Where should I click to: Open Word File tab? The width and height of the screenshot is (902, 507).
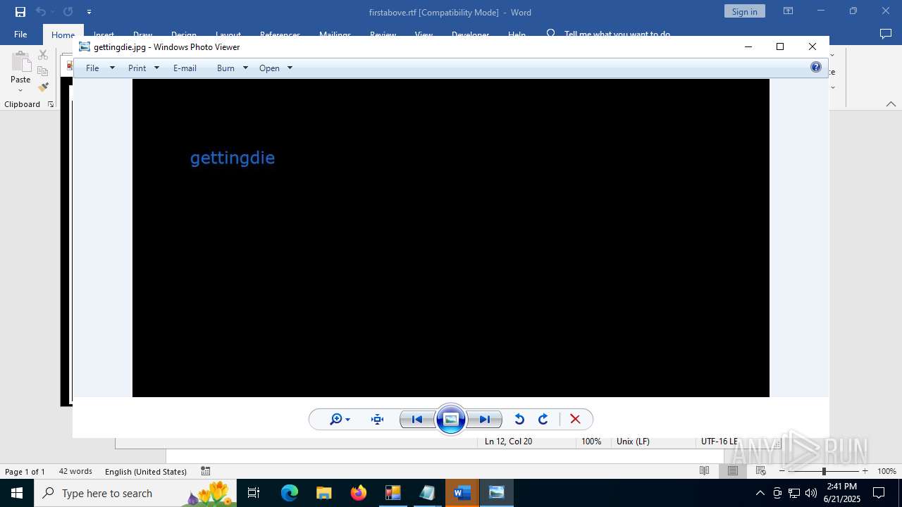click(x=20, y=35)
